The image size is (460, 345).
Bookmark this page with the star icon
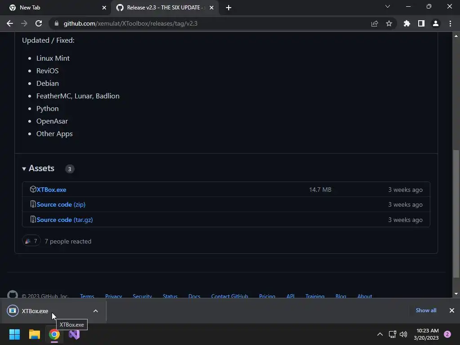click(389, 23)
